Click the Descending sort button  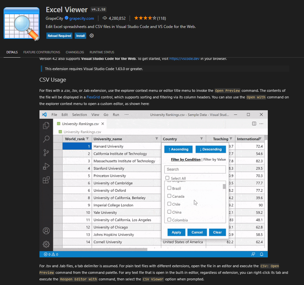211,149
